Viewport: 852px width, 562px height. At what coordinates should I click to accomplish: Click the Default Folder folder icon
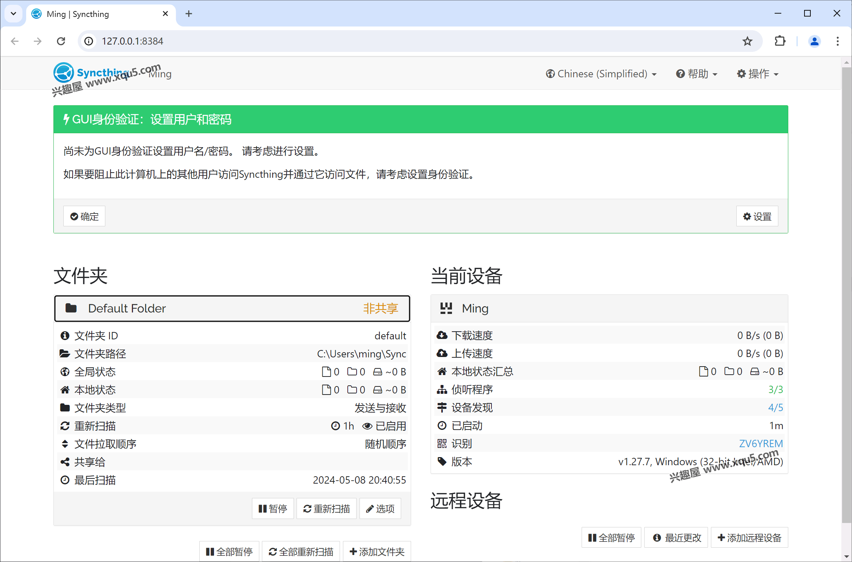point(71,308)
